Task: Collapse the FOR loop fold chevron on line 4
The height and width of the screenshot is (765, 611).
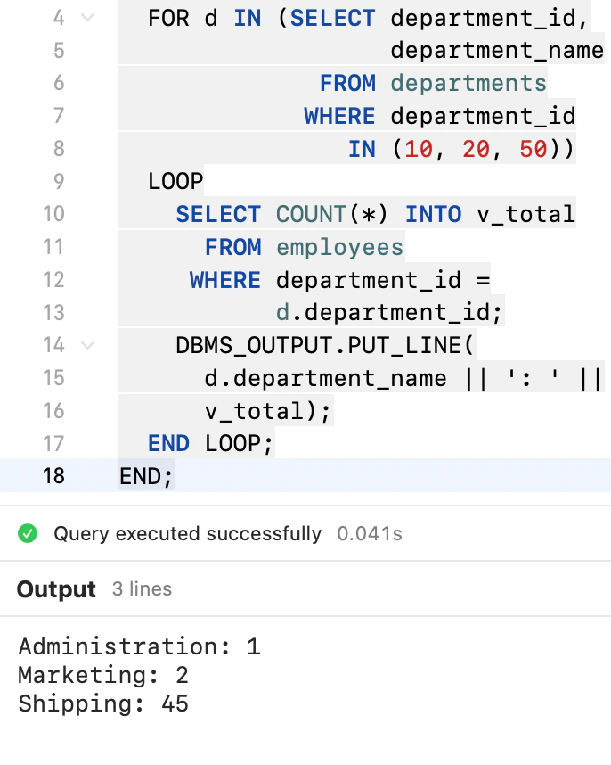Action: (x=87, y=18)
